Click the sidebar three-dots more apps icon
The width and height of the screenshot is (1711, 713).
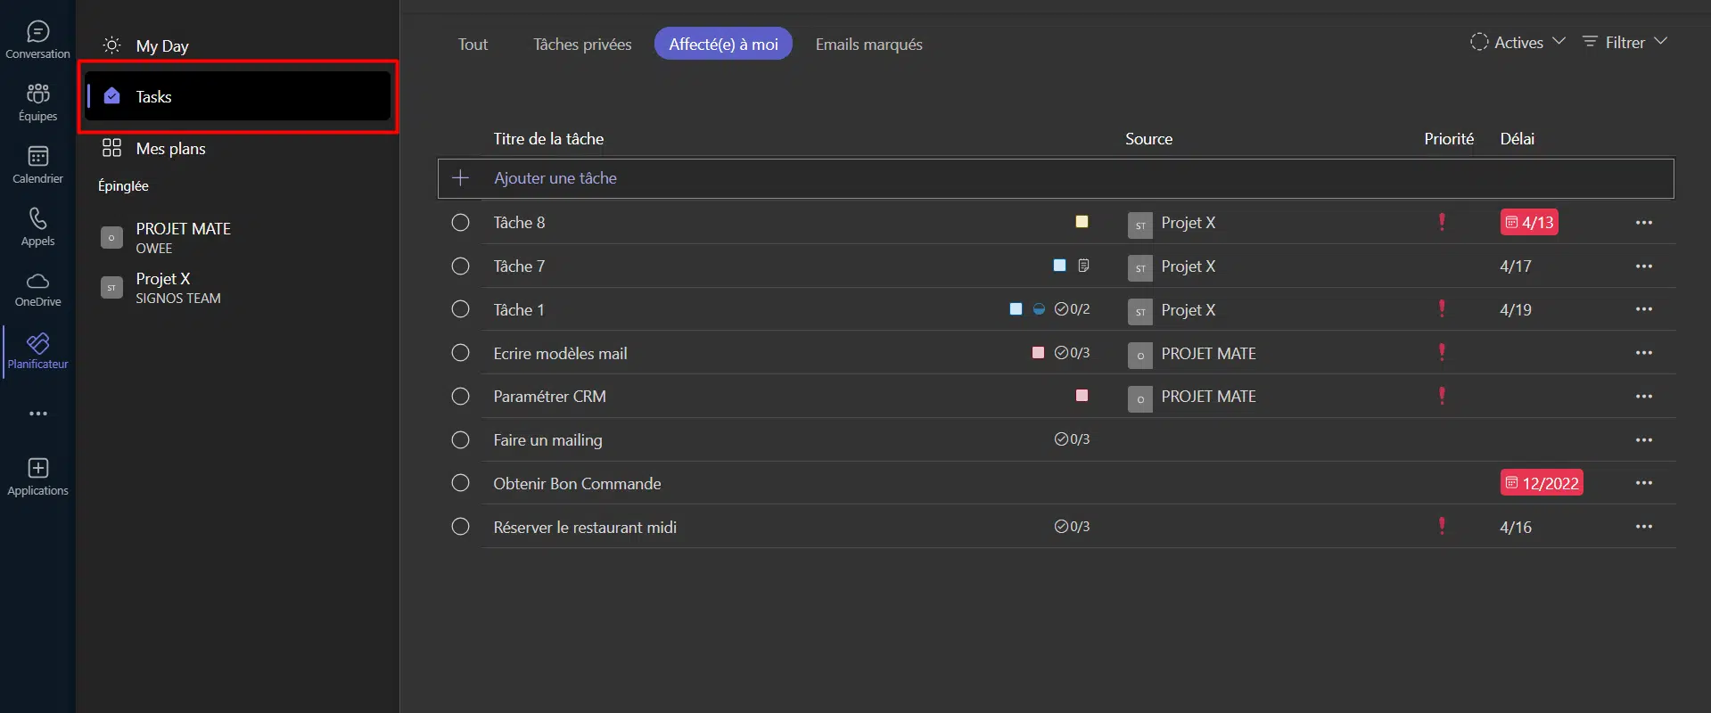coord(37,414)
